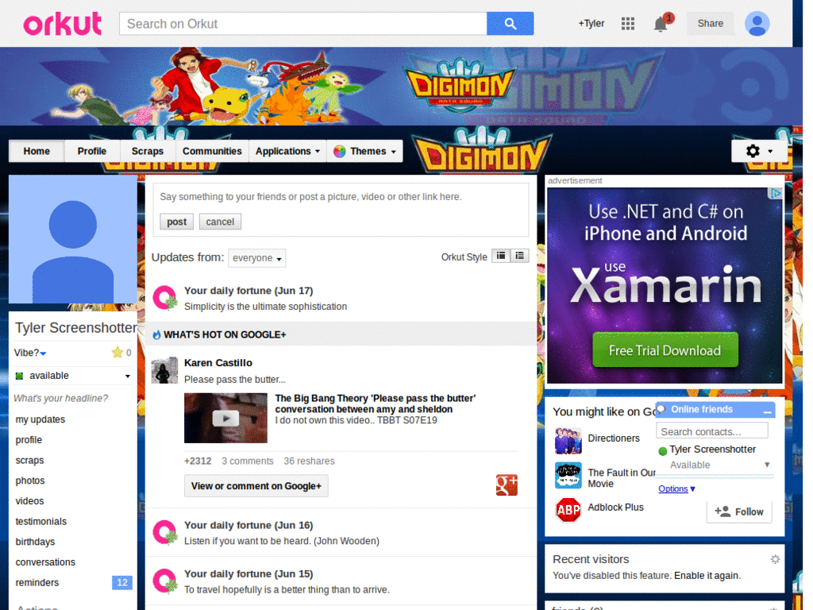Click the reminders count badge 12
Image resolution: width=813 pixels, height=610 pixels.
tap(121, 582)
